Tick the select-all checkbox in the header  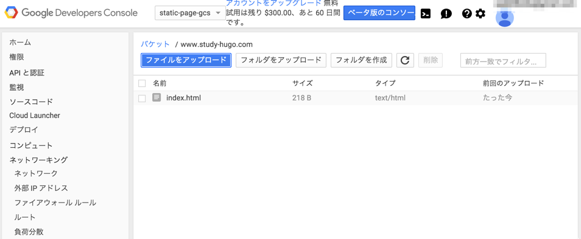142,83
